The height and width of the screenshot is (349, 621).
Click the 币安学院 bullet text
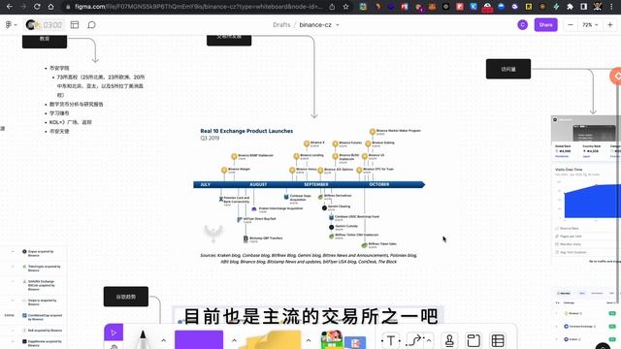[x=59, y=68]
